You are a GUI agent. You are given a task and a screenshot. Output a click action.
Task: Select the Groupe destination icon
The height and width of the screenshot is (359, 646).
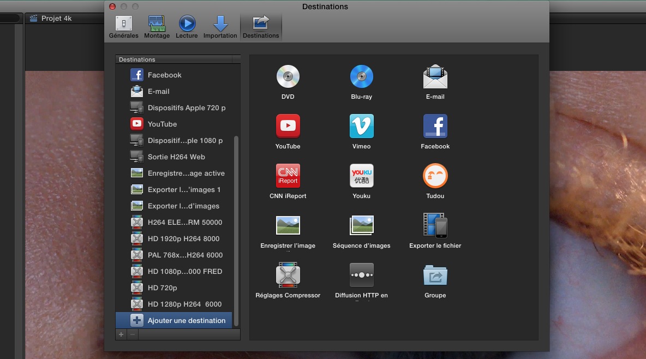[435, 274]
